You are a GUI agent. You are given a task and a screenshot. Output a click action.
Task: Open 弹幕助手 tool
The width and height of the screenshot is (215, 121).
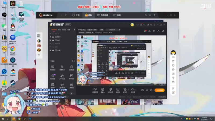[x=52, y=68]
